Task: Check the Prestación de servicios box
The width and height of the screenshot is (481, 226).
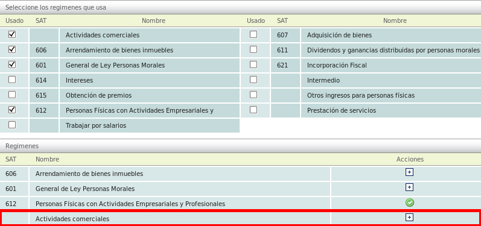Action: [x=253, y=110]
